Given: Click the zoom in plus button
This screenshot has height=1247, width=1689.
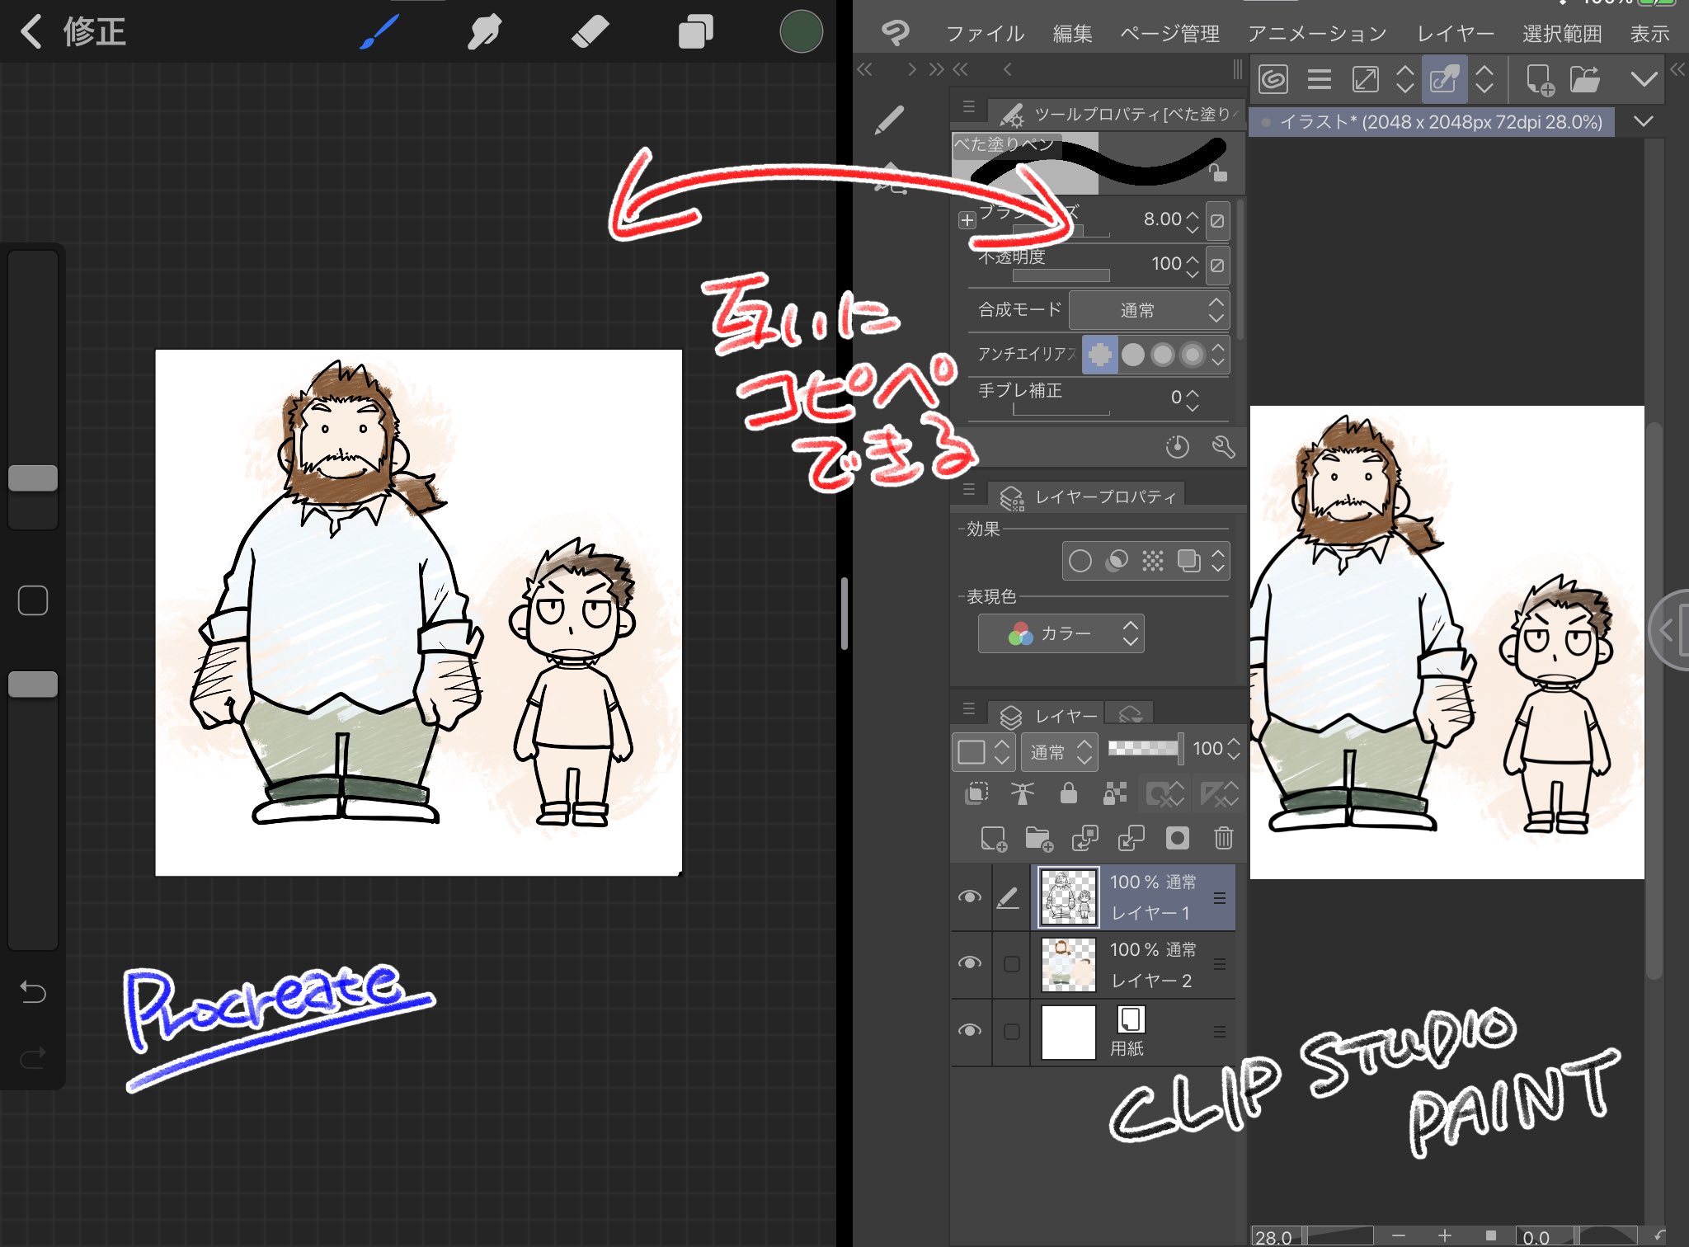Looking at the screenshot, I should pos(1444,1235).
